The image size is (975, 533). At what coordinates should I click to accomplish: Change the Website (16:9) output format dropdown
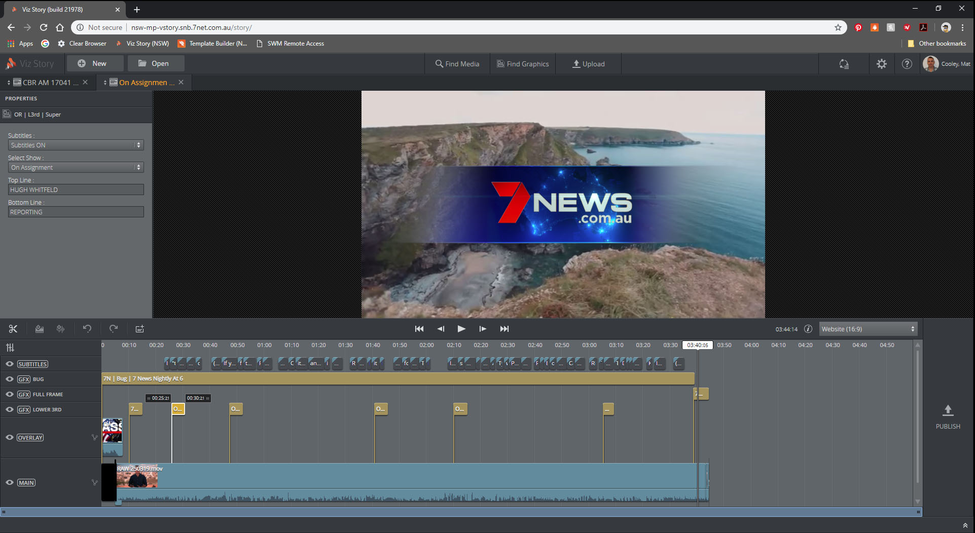[x=867, y=329]
